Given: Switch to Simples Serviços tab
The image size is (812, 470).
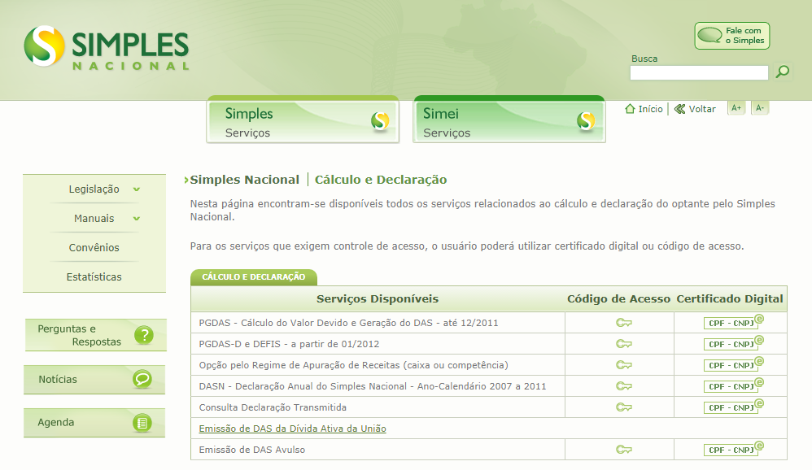Looking at the screenshot, I should [302, 119].
